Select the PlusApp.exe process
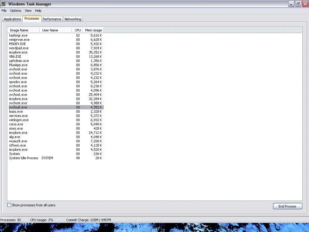Image resolution: width=309 pixels, height=232 pixels. pyautogui.click(x=56, y=65)
